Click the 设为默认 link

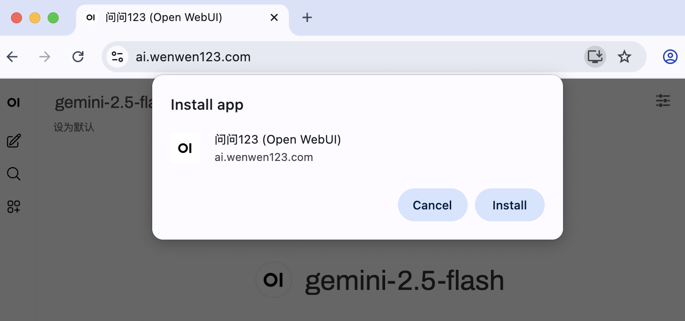[74, 127]
